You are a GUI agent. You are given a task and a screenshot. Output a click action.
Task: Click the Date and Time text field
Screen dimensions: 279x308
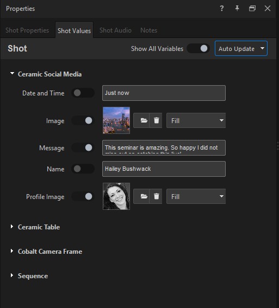coord(164,93)
